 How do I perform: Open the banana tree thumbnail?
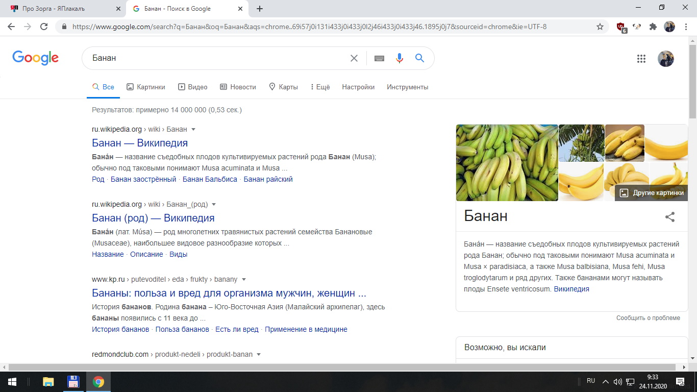[x=581, y=143]
